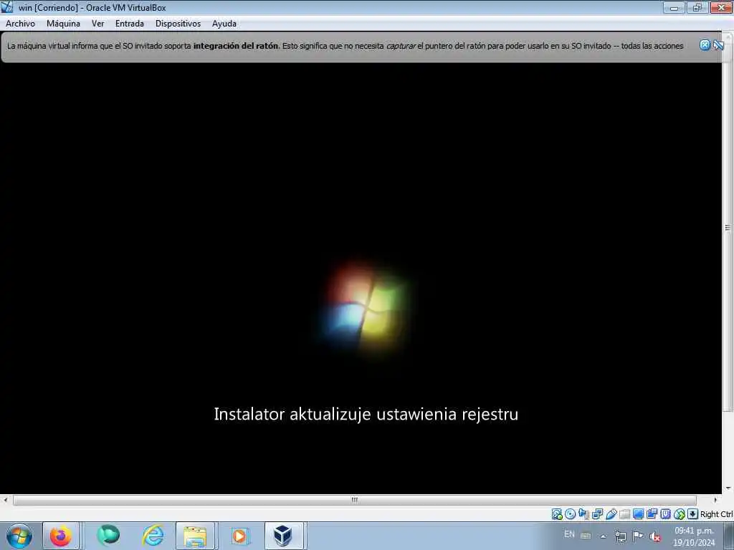Click the vertical scrollbar of the VM view
734x550 pixels.
pos(728,227)
